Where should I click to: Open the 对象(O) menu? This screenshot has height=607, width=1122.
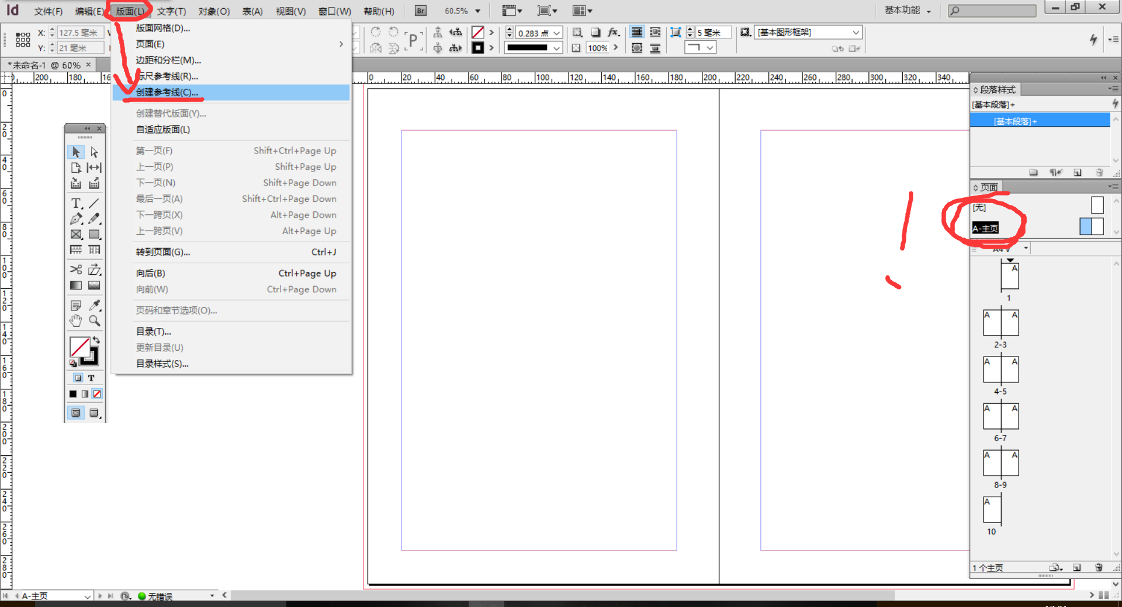[x=214, y=11]
